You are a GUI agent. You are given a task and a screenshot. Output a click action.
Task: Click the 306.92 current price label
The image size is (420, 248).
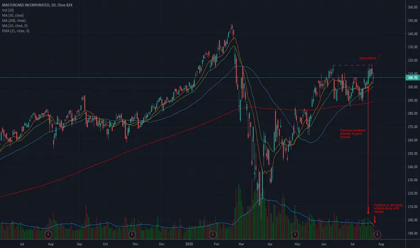point(412,78)
